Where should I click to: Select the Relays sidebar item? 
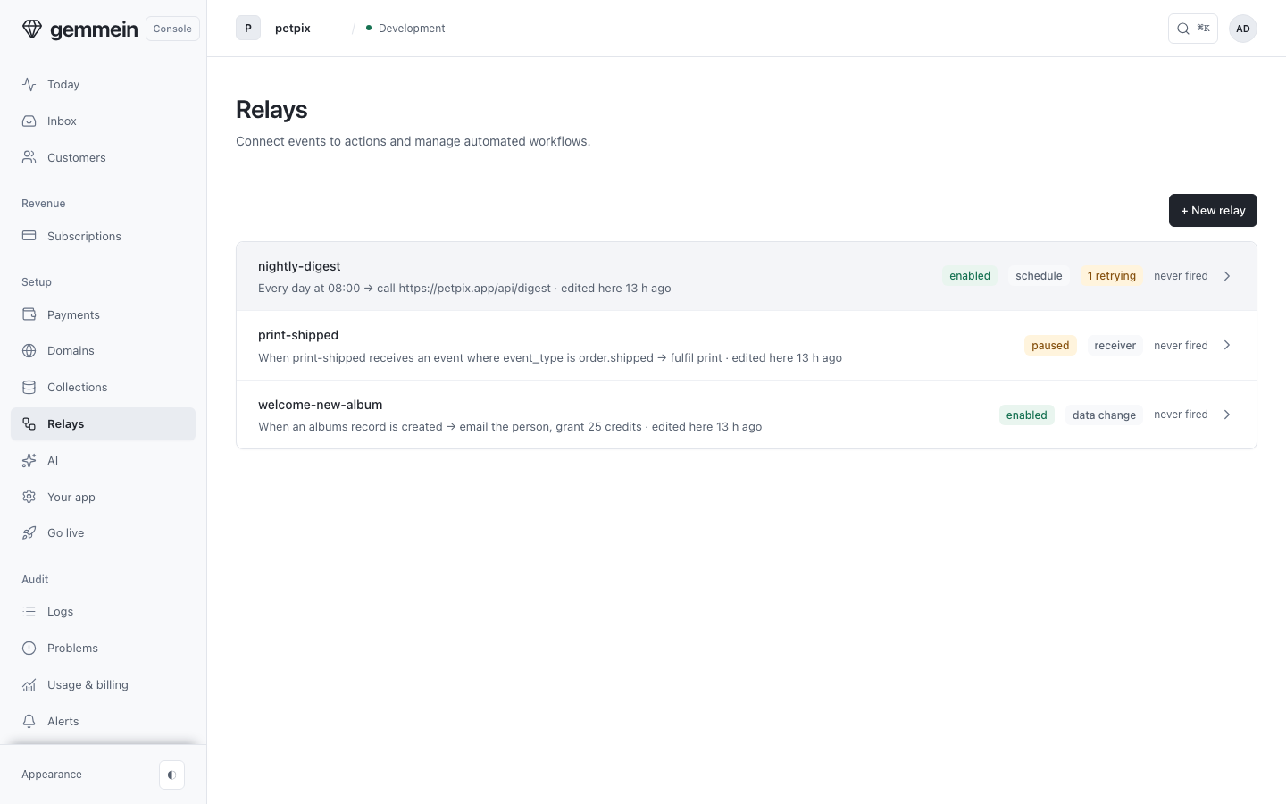[103, 423]
